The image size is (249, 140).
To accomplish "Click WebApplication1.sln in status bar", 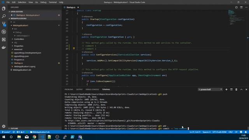I will [x=40, y=132].
